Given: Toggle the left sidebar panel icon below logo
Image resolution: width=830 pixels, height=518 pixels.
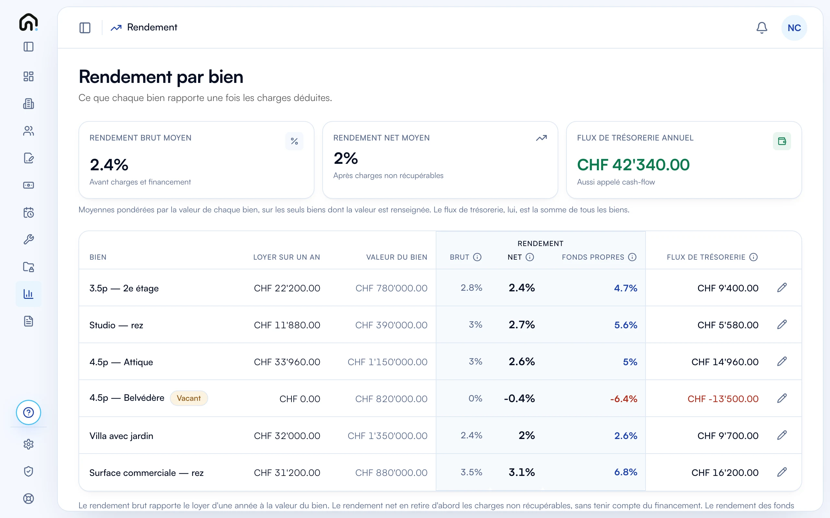Looking at the screenshot, I should [29, 47].
